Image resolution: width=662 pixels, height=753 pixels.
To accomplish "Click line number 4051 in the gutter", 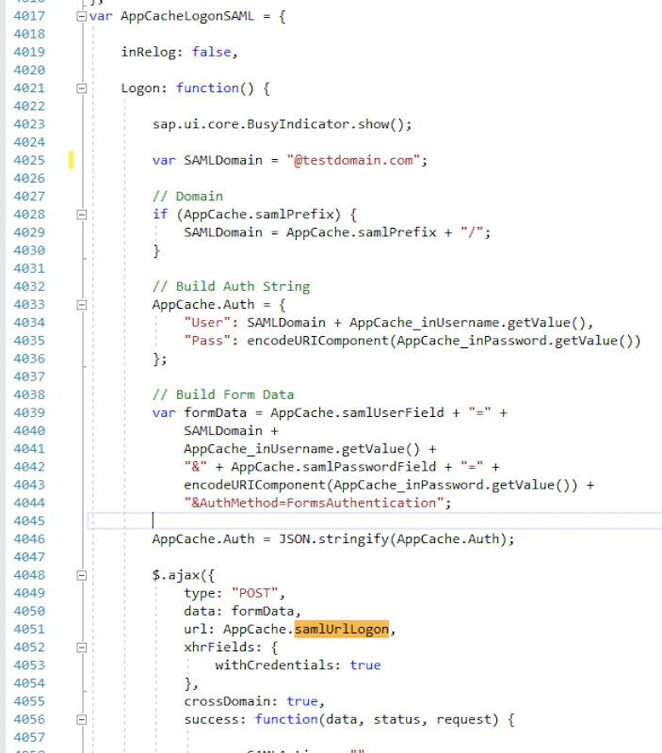I will click(29, 629).
